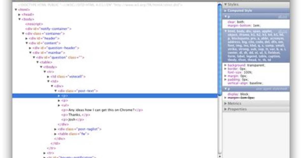Collapse the div class post-text node
Screen dimensions: 302x158
56,91
